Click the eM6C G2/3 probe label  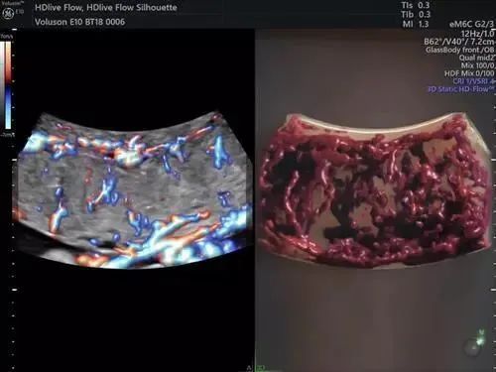tap(472, 25)
